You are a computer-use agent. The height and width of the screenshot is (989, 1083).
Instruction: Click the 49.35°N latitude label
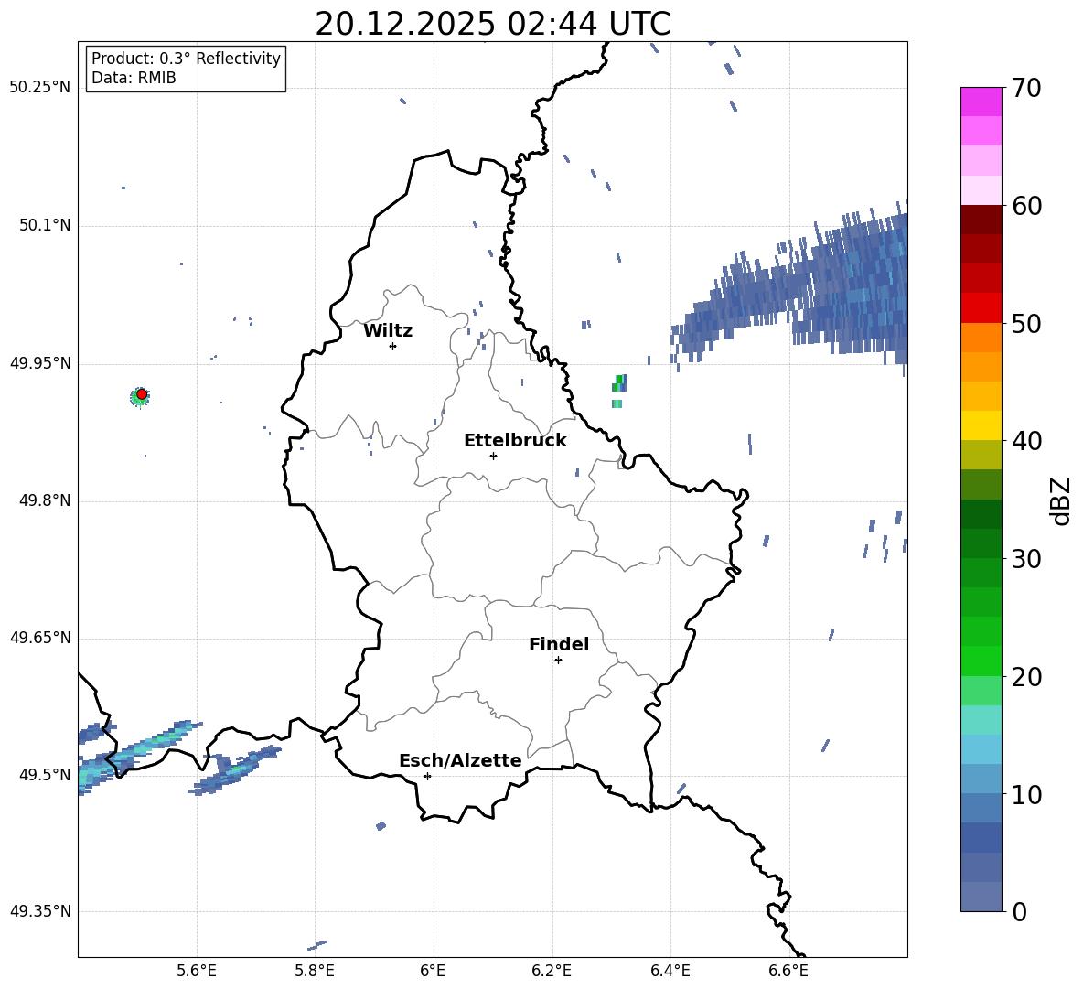point(40,911)
